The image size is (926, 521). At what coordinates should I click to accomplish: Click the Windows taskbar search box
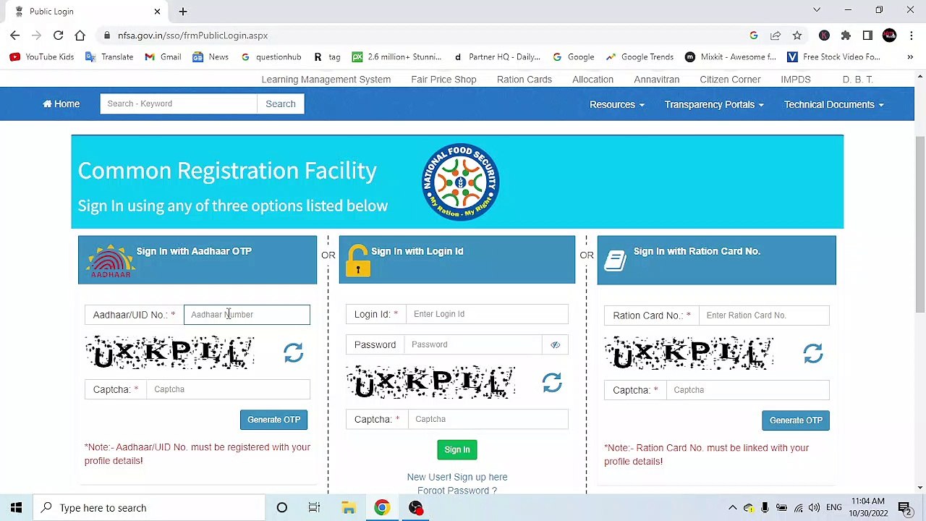(x=150, y=508)
